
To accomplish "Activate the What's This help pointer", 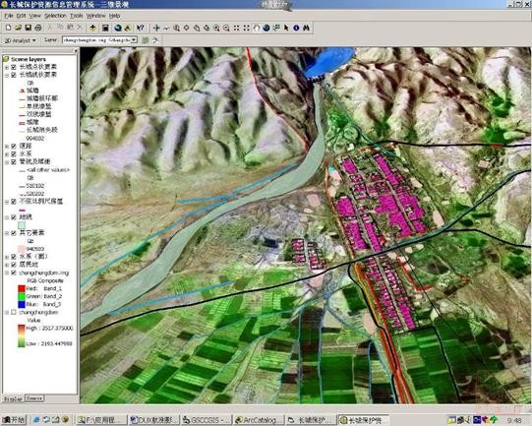I will pyautogui.click(x=140, y=28).
